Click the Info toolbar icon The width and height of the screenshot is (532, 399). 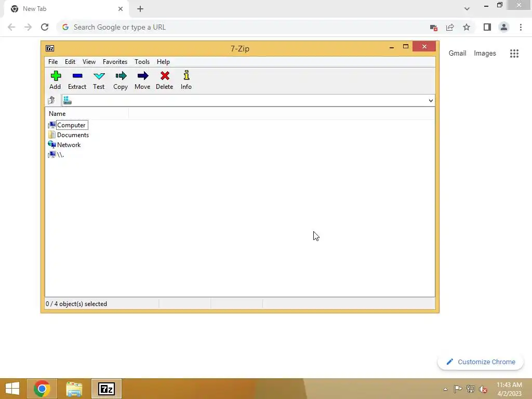click(187, 81)
